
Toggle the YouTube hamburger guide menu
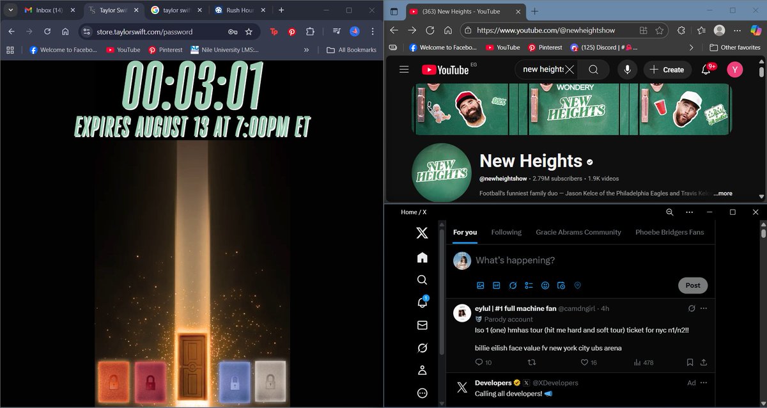click(404, 70)
